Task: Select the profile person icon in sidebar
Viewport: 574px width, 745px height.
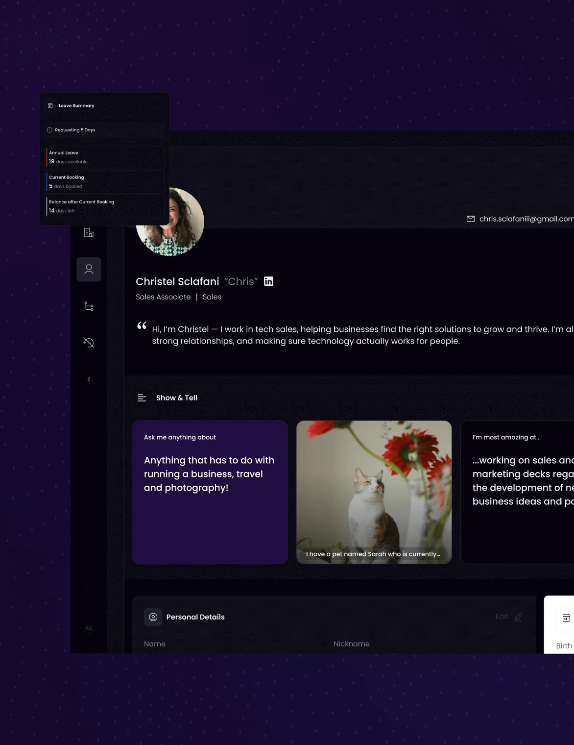Action: pyautogui.click(x=89, y=269)
